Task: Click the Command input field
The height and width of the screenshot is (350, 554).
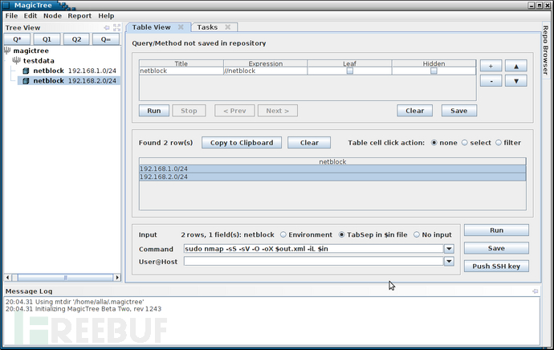Action: pyautogui.click(x=313, y=249)
